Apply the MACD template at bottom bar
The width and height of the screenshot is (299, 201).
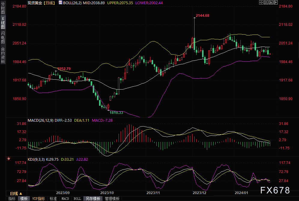pos(65,199)
